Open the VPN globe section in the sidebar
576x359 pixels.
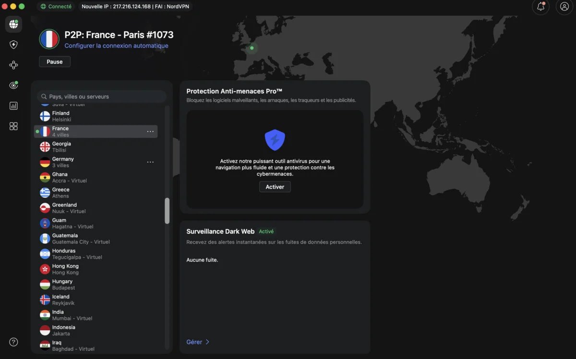click(x=13, y=24)
